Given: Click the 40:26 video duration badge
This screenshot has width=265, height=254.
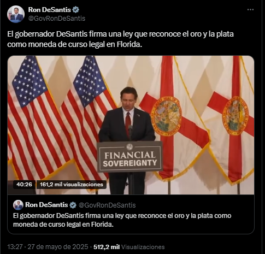Looking at the screenshot, I should pos(24,185).
